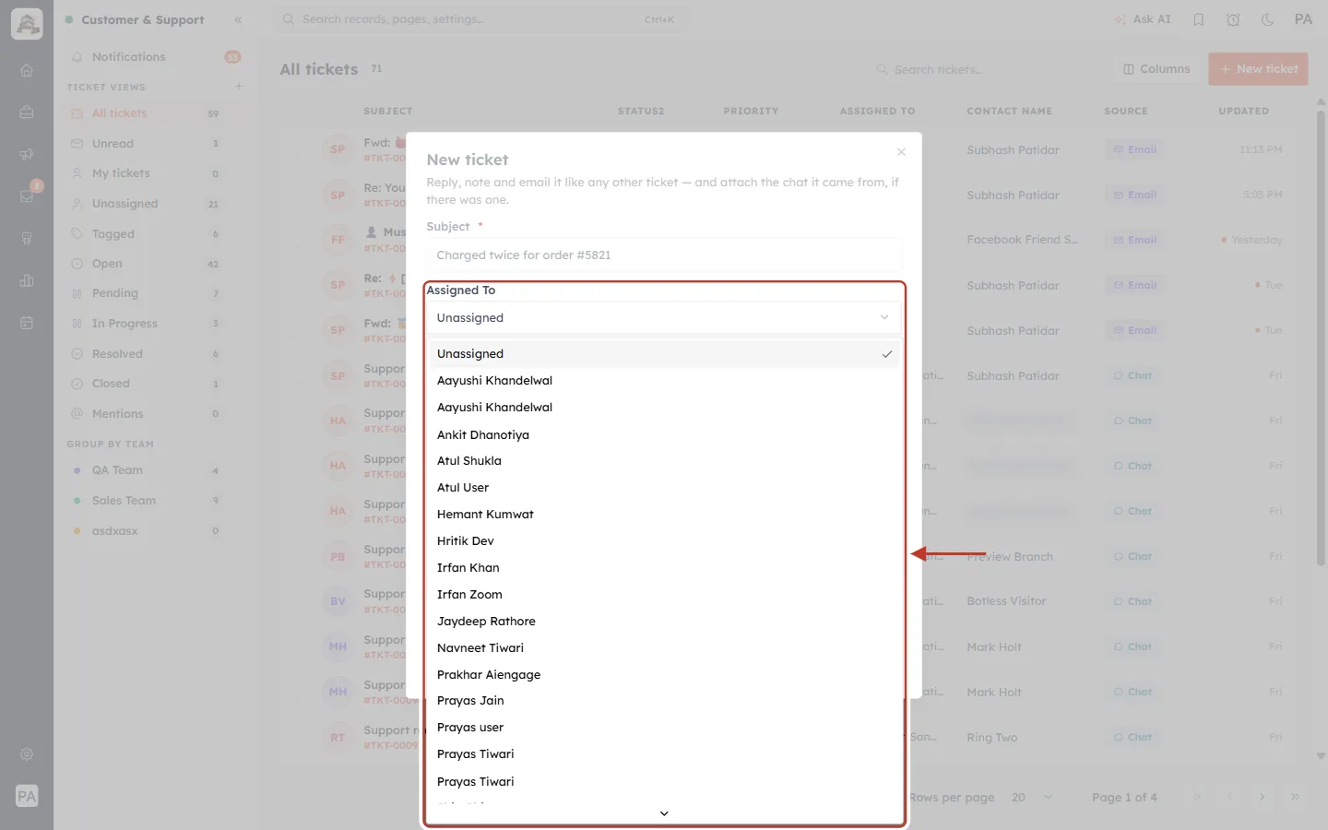Pick Hemant Kumwat in the dropdown
Viewport: 1328px width, 830px height.
coord(664,515)
